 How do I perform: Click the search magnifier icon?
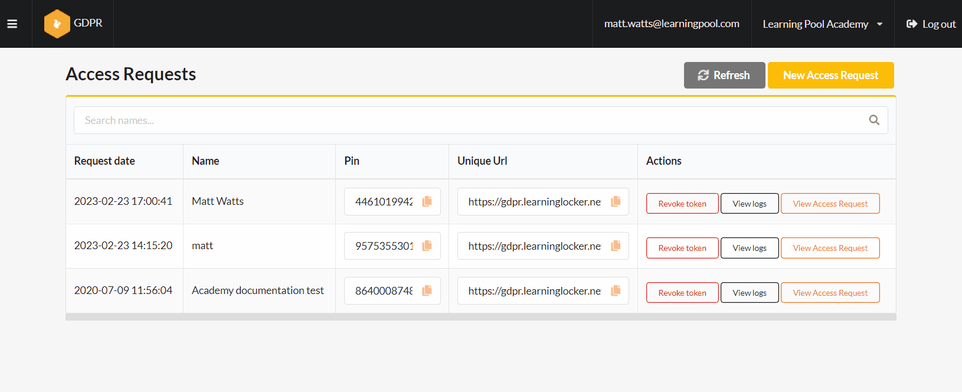click(x=874, y=120)
